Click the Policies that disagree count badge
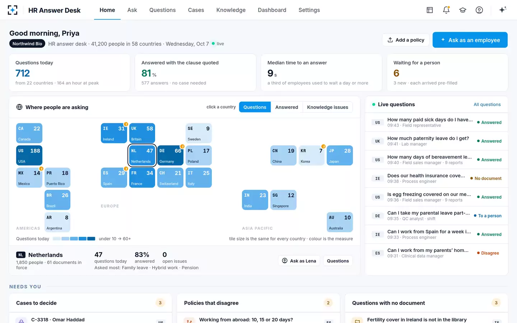 click(328, 303)
